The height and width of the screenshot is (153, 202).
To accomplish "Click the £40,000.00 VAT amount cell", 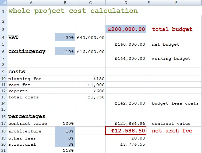I will point(90,37).
